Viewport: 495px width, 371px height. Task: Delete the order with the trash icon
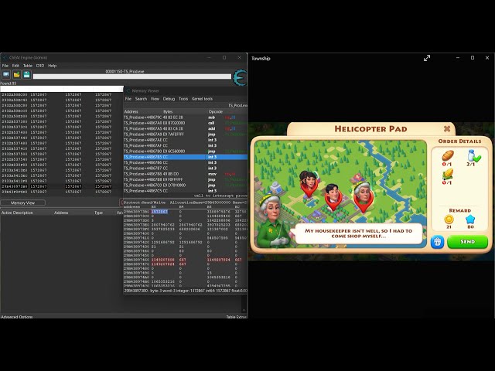(x=437, y=242)
